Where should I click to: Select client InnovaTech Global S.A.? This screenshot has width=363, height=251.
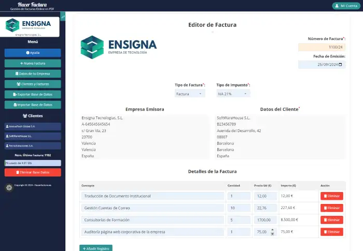(33, 126)
